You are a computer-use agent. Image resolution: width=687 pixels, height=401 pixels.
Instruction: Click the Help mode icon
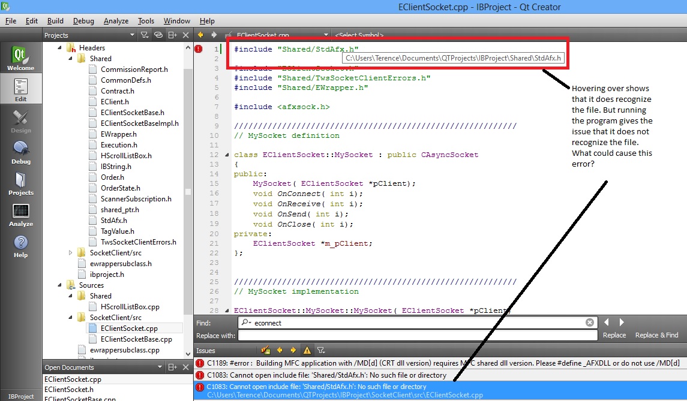pyautogui.click(x=20, y=246)
